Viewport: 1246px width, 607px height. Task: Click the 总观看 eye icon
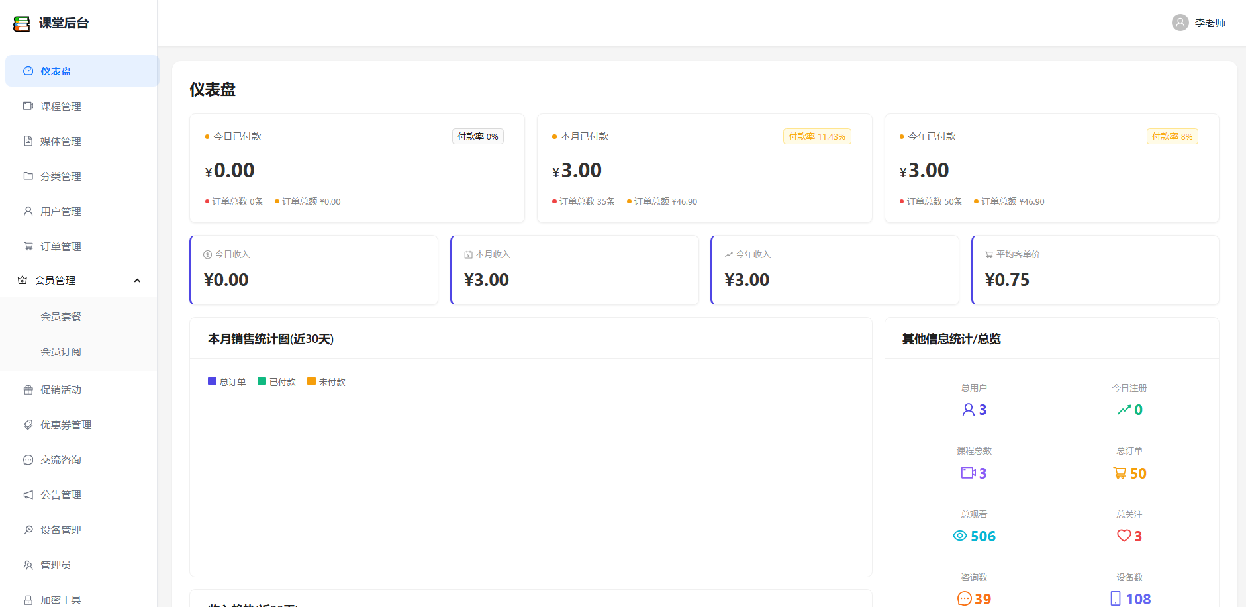959,536
